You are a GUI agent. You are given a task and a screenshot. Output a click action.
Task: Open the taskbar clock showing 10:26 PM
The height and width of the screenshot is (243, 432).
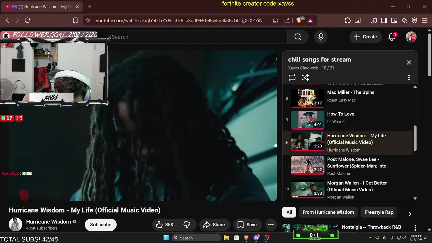tap(416, 238)
